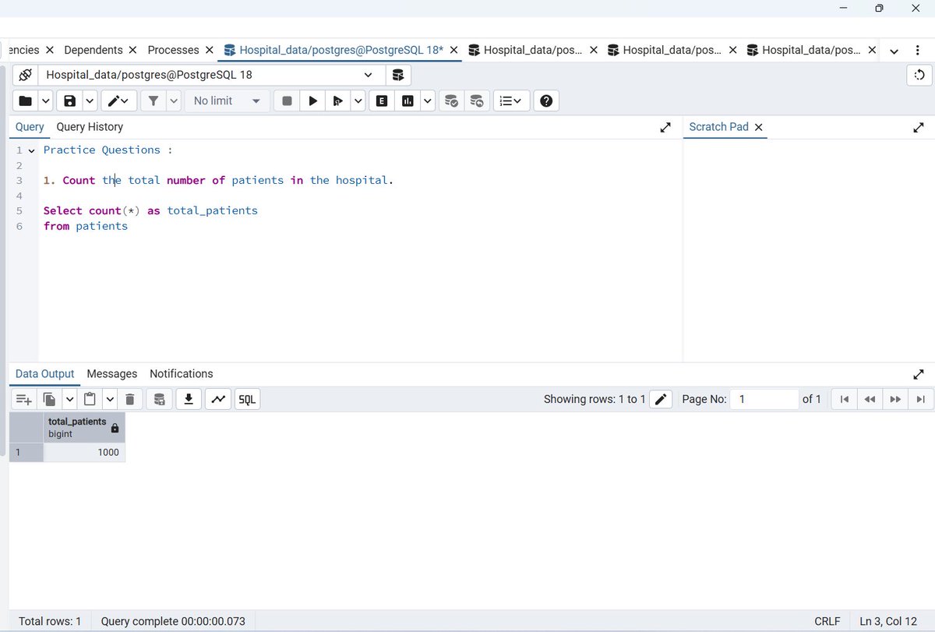Screen dimensions: 935x632
Task: Click the Graph visualiser line chart icon
Action: (x=217, y=400)
